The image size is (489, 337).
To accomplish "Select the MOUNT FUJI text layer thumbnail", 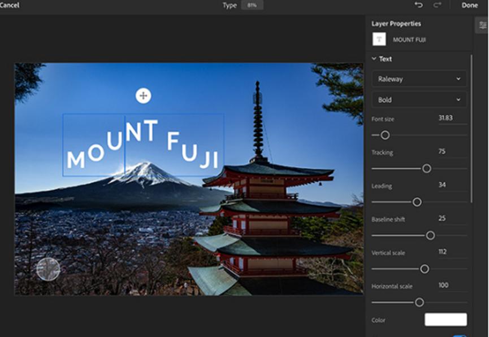I will 379,40.
